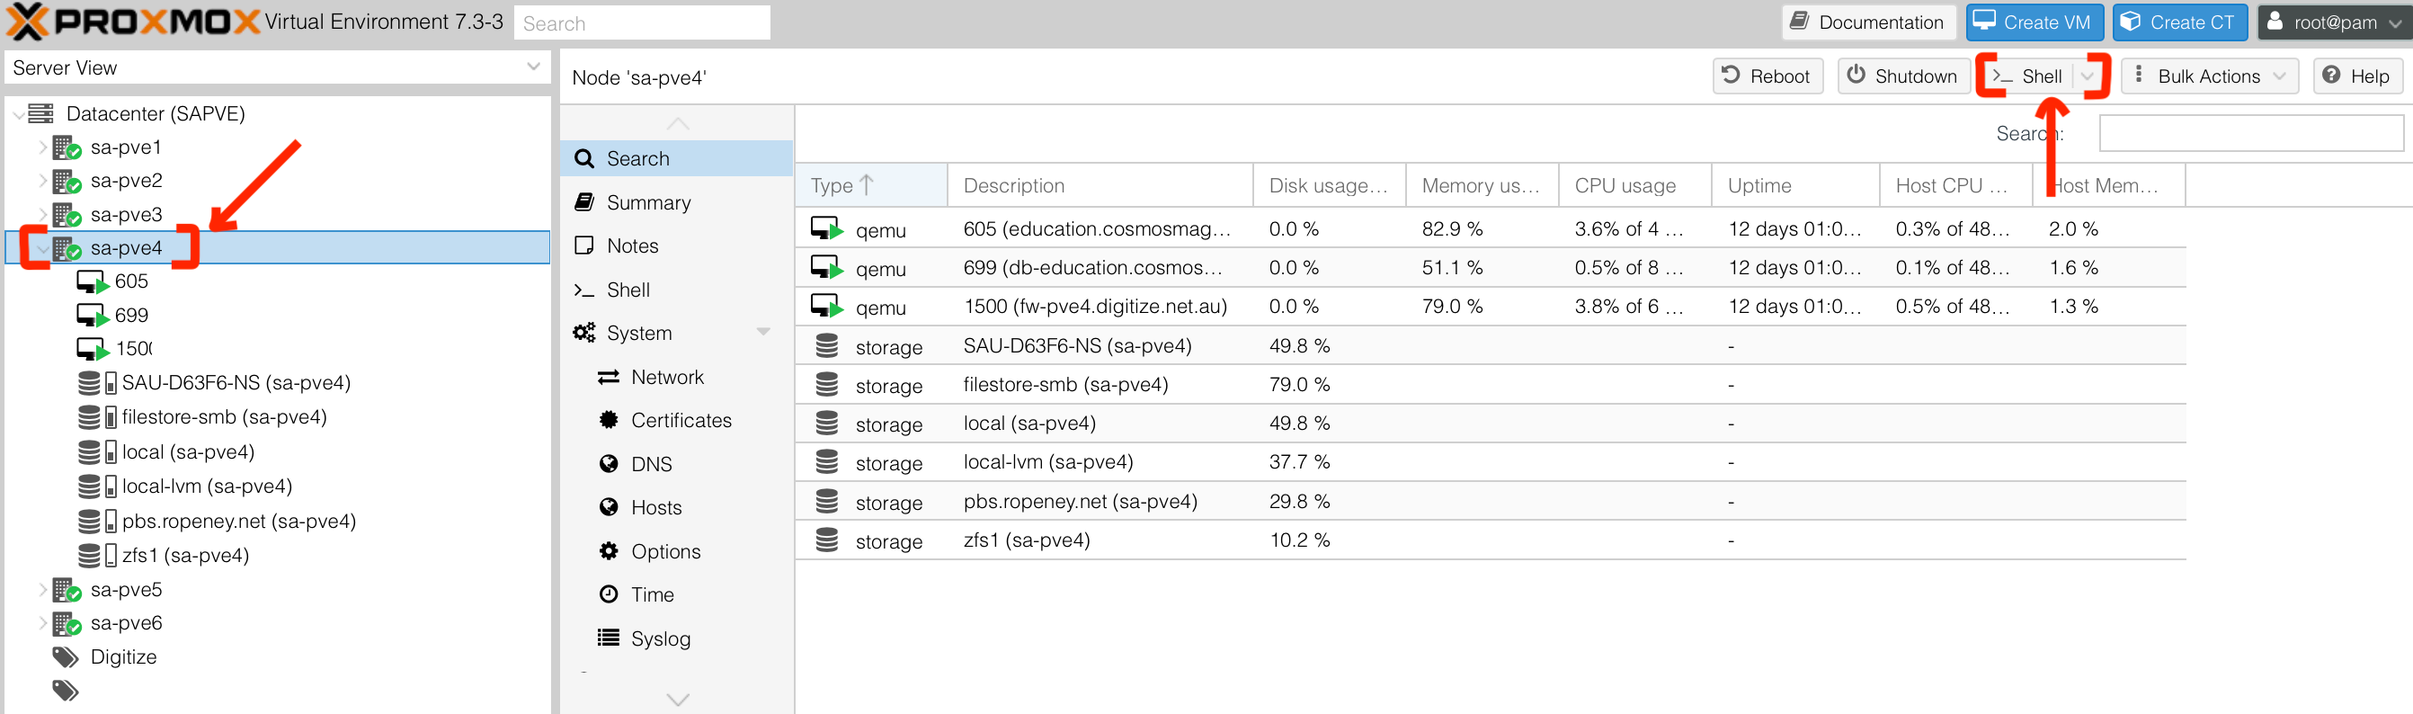Viewport: 2413px width, 714px height.
Task: Click the VM 699 monitor icon in tree
Action: click(x=93, y=315)
